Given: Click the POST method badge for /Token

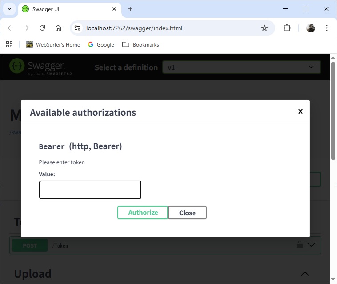Looking at the screenshot, I should 30,245.
